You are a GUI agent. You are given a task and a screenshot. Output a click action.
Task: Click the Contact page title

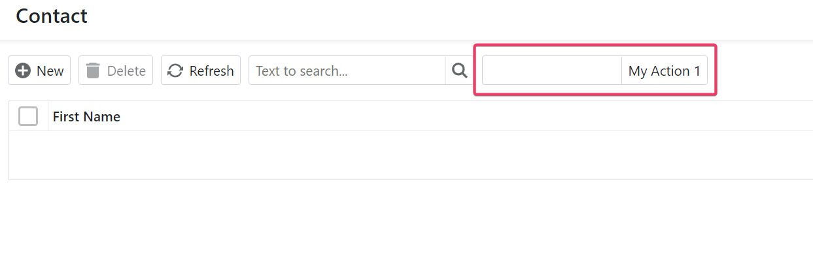click(52, 16)
